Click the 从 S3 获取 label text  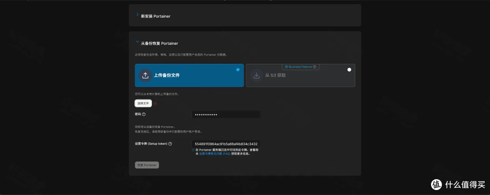[x=275, y=76]
